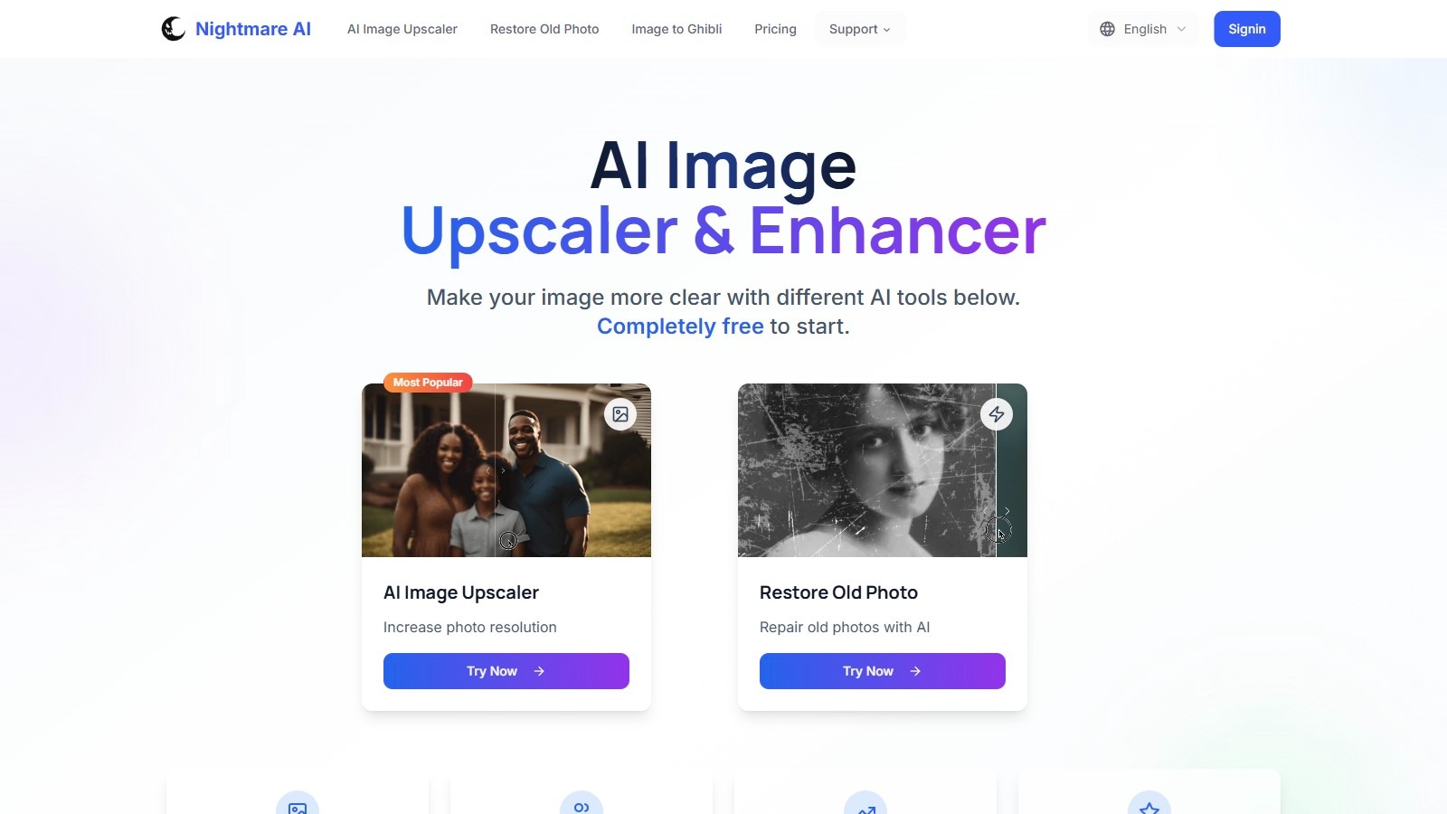Viewport: 1447px width, 814px height.
Task: Click image icon on the upscaler card
Action: (620, 414)
